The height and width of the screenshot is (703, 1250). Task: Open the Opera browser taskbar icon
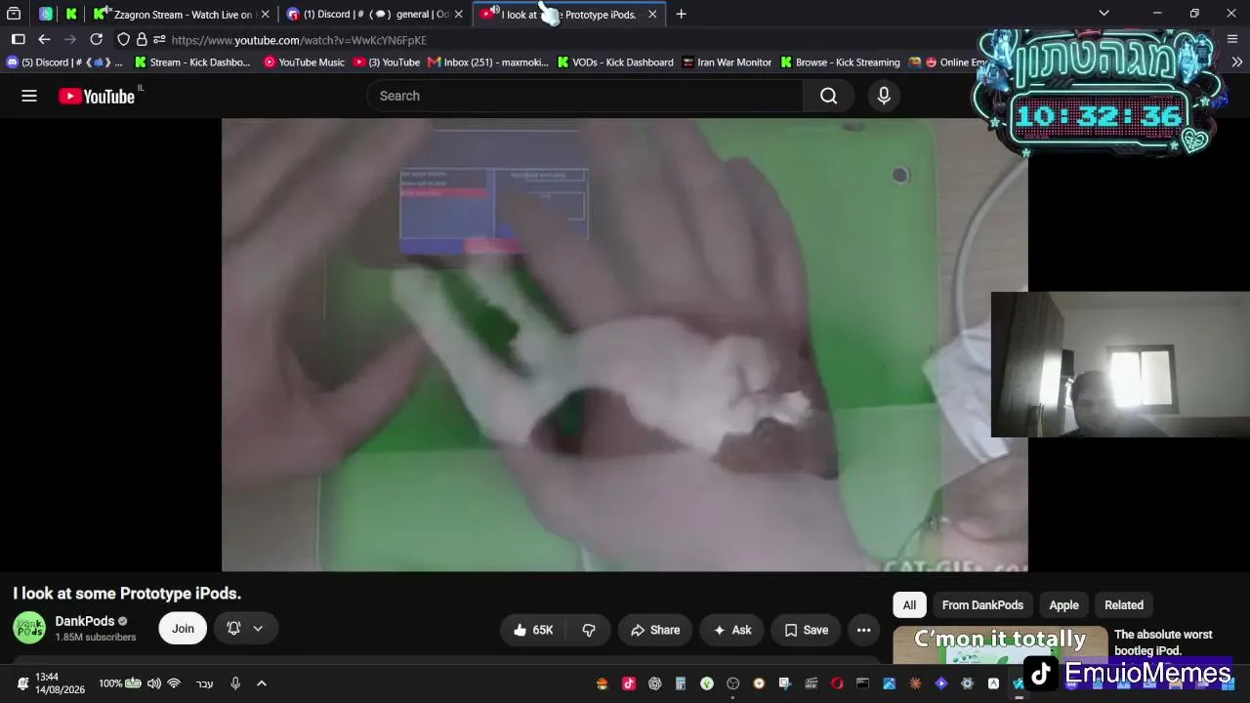point(837,683)
